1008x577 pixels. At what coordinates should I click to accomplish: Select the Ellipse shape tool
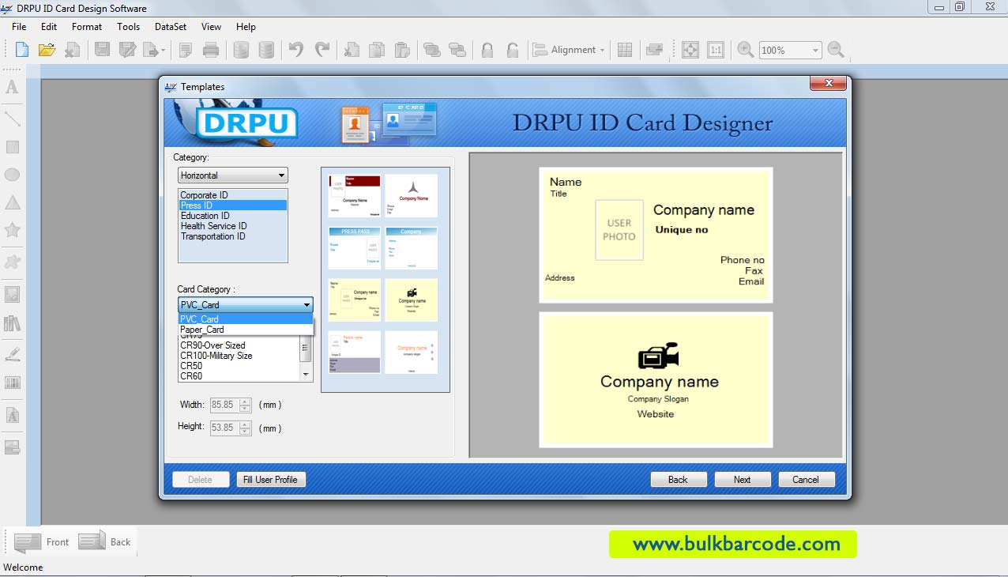[12, 175]
